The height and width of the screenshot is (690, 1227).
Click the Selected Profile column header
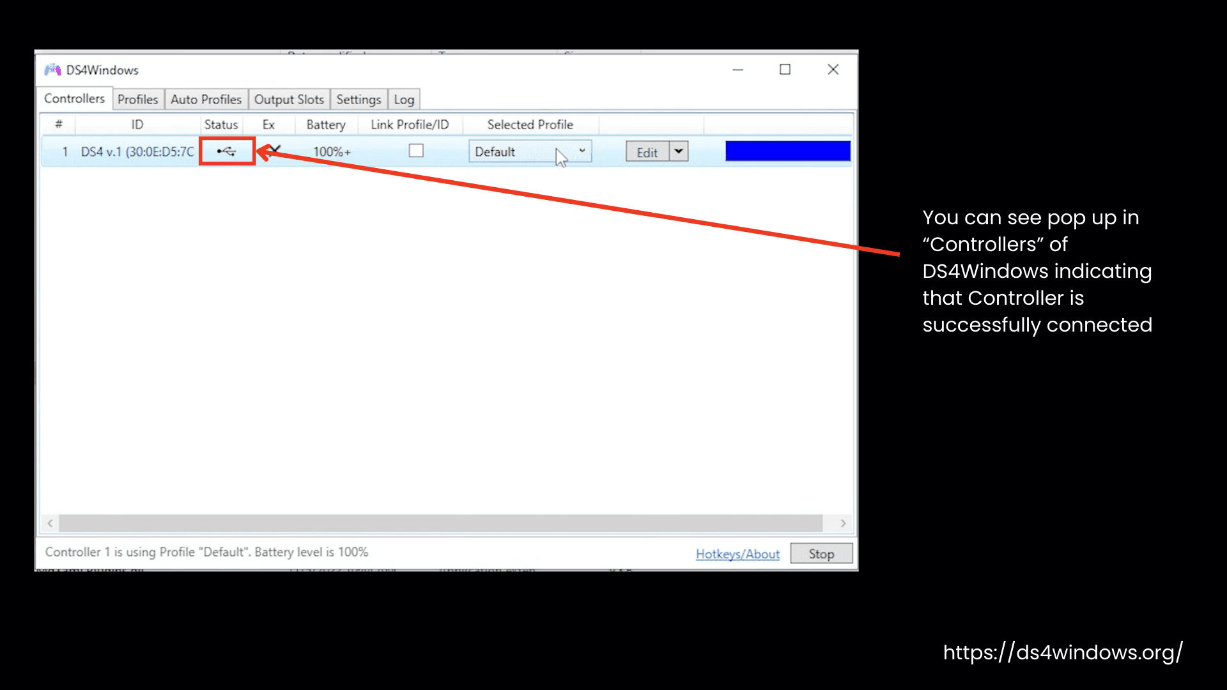pyautogui.click(x=530, y=125)
